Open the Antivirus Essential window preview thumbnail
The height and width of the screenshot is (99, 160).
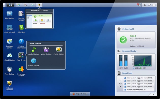pyautogui.click(x=39, y=21)
